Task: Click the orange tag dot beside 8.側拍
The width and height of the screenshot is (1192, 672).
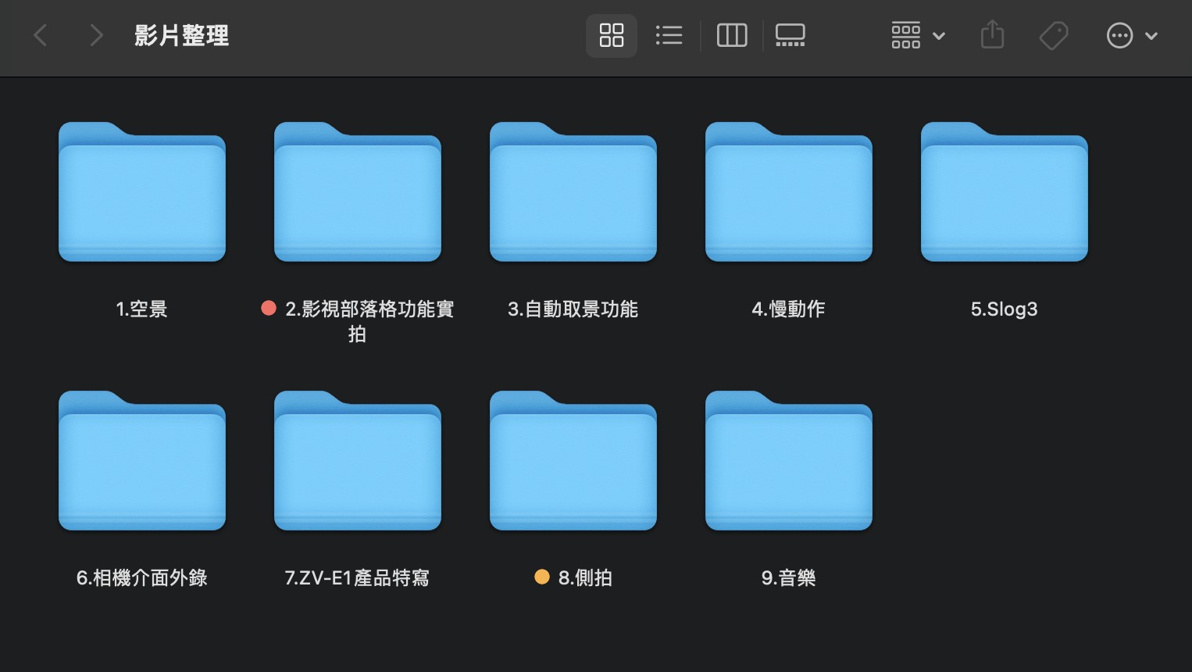Action: coord(542,577)
